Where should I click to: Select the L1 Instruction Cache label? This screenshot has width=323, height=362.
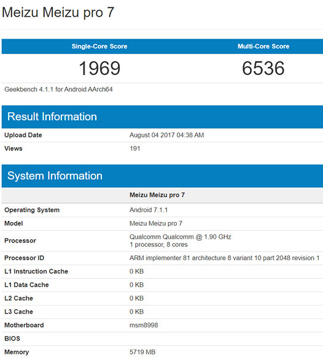(36, 271)
